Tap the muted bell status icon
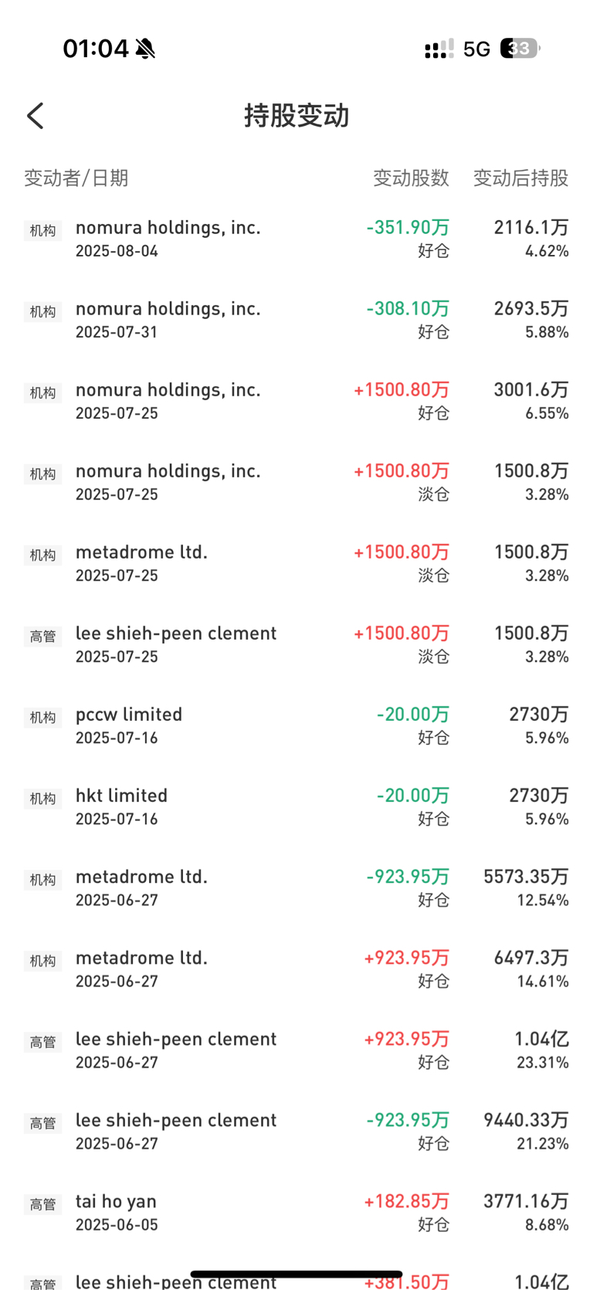This screenshot has height=1290, width=593. pyautogui.click(x=145, y=49)
